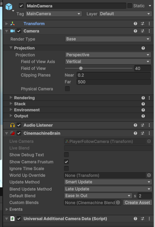Image resolution: width=155 pixels, height=227 pixels.
Task: Uncheck Show Camera Frustum
Action: (x=66, y=162)
